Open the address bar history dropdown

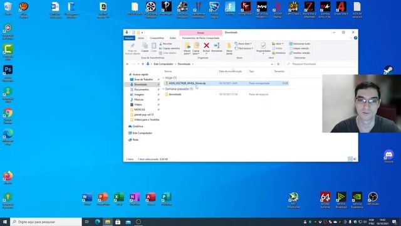pos(272,64)
